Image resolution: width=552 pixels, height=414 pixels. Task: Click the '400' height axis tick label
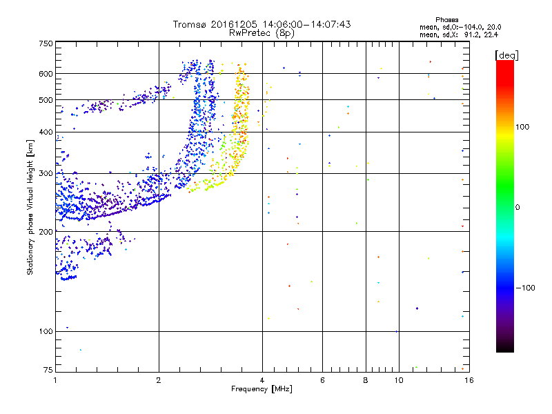point(46,132)
